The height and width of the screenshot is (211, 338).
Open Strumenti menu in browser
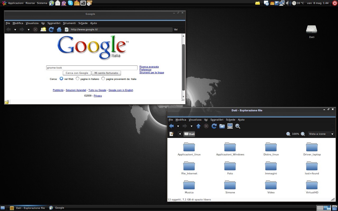pyautogui.click(x=69, y=23)
